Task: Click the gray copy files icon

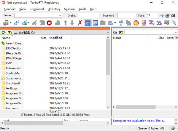Action: (128, 23)
